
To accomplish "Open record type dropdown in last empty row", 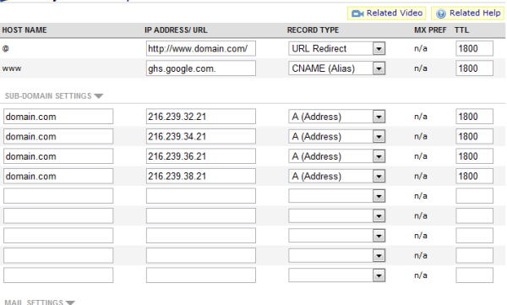I will 336,275.
